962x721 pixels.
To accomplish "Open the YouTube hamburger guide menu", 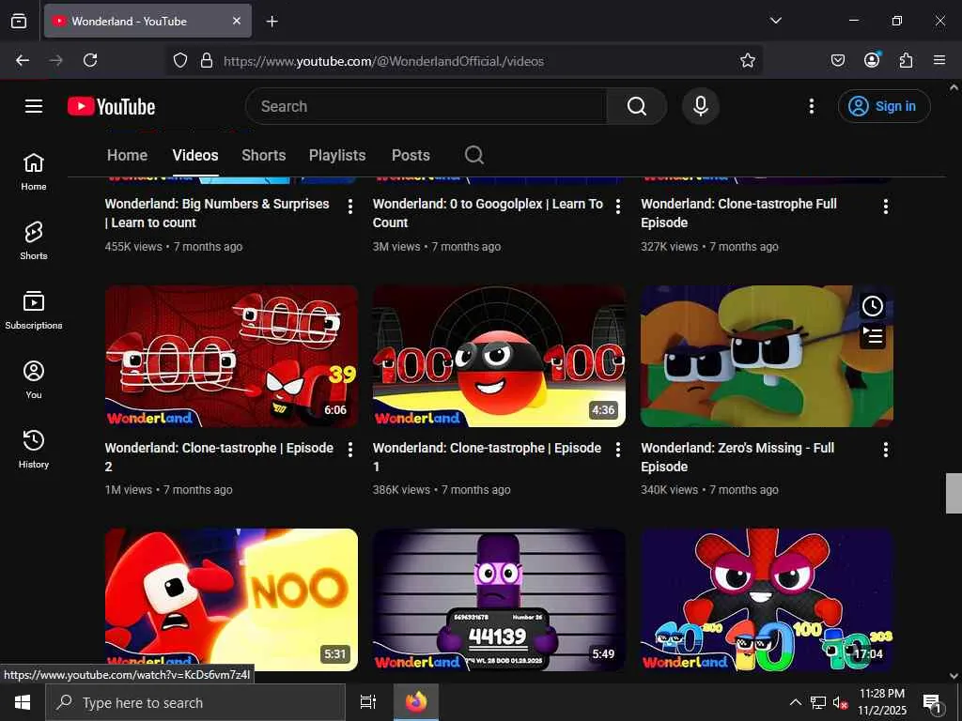I will 34,106.
